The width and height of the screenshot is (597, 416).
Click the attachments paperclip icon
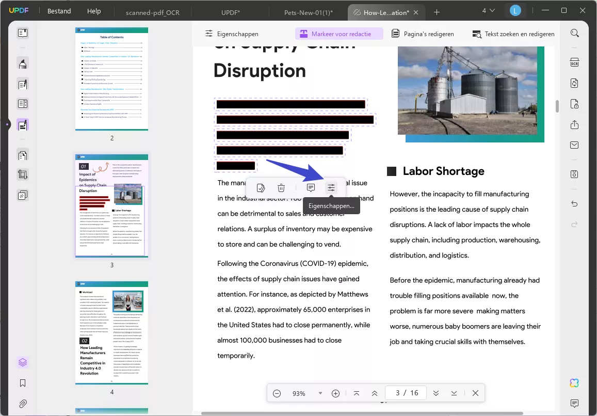(22, 403)
